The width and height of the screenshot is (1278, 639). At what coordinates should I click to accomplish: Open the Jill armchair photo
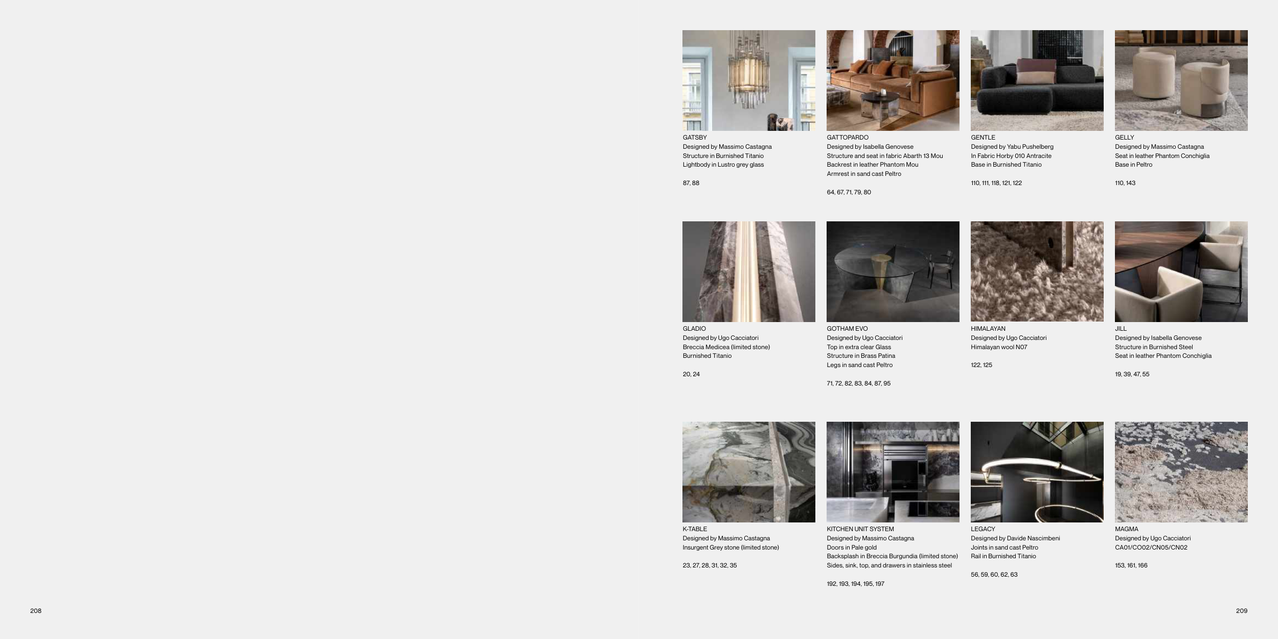pyautogui.click(x=1181, y=271)
